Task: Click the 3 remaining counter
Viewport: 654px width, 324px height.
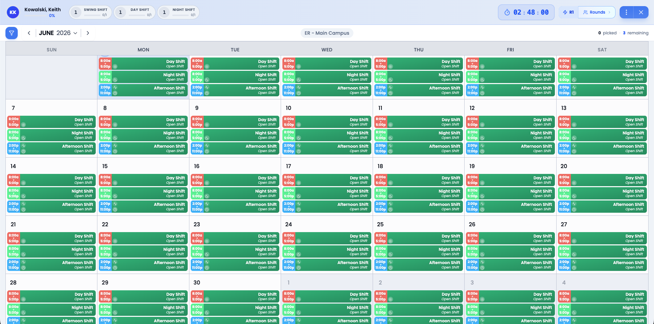Action: pos(636,33)
